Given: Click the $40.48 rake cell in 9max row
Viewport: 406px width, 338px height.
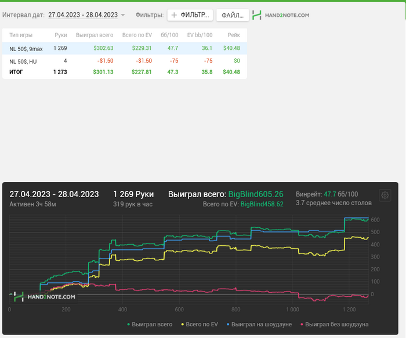Looking at the screenshot, I should 231,48.
